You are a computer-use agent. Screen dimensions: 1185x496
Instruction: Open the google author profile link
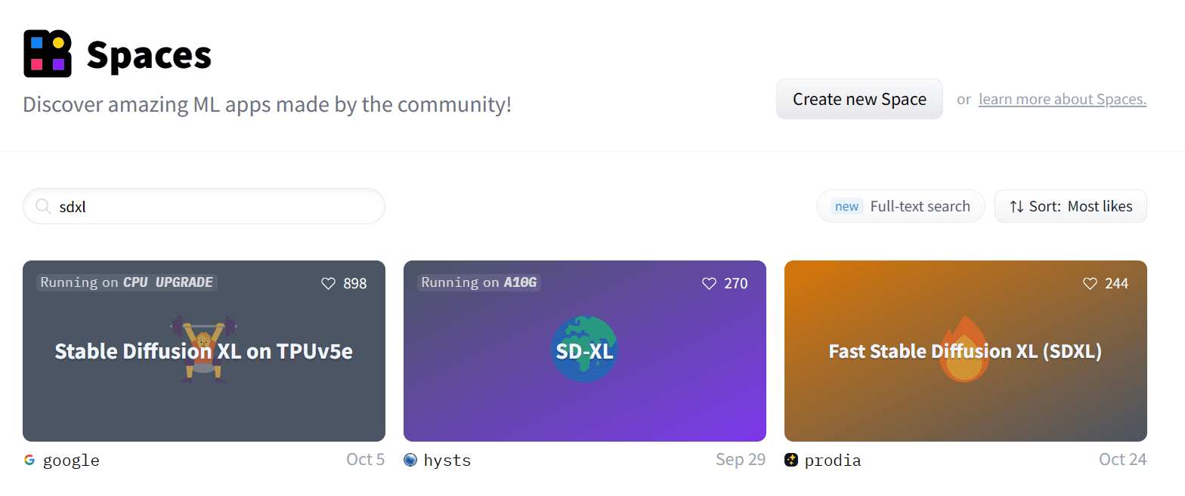pos(71,461)
